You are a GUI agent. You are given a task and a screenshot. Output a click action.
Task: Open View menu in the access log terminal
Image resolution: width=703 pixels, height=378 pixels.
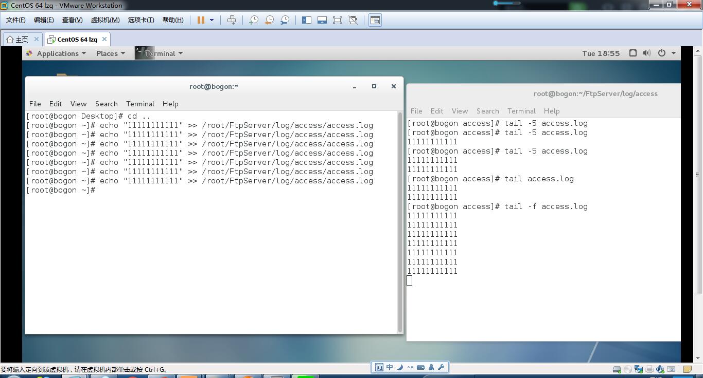point(460,111)
